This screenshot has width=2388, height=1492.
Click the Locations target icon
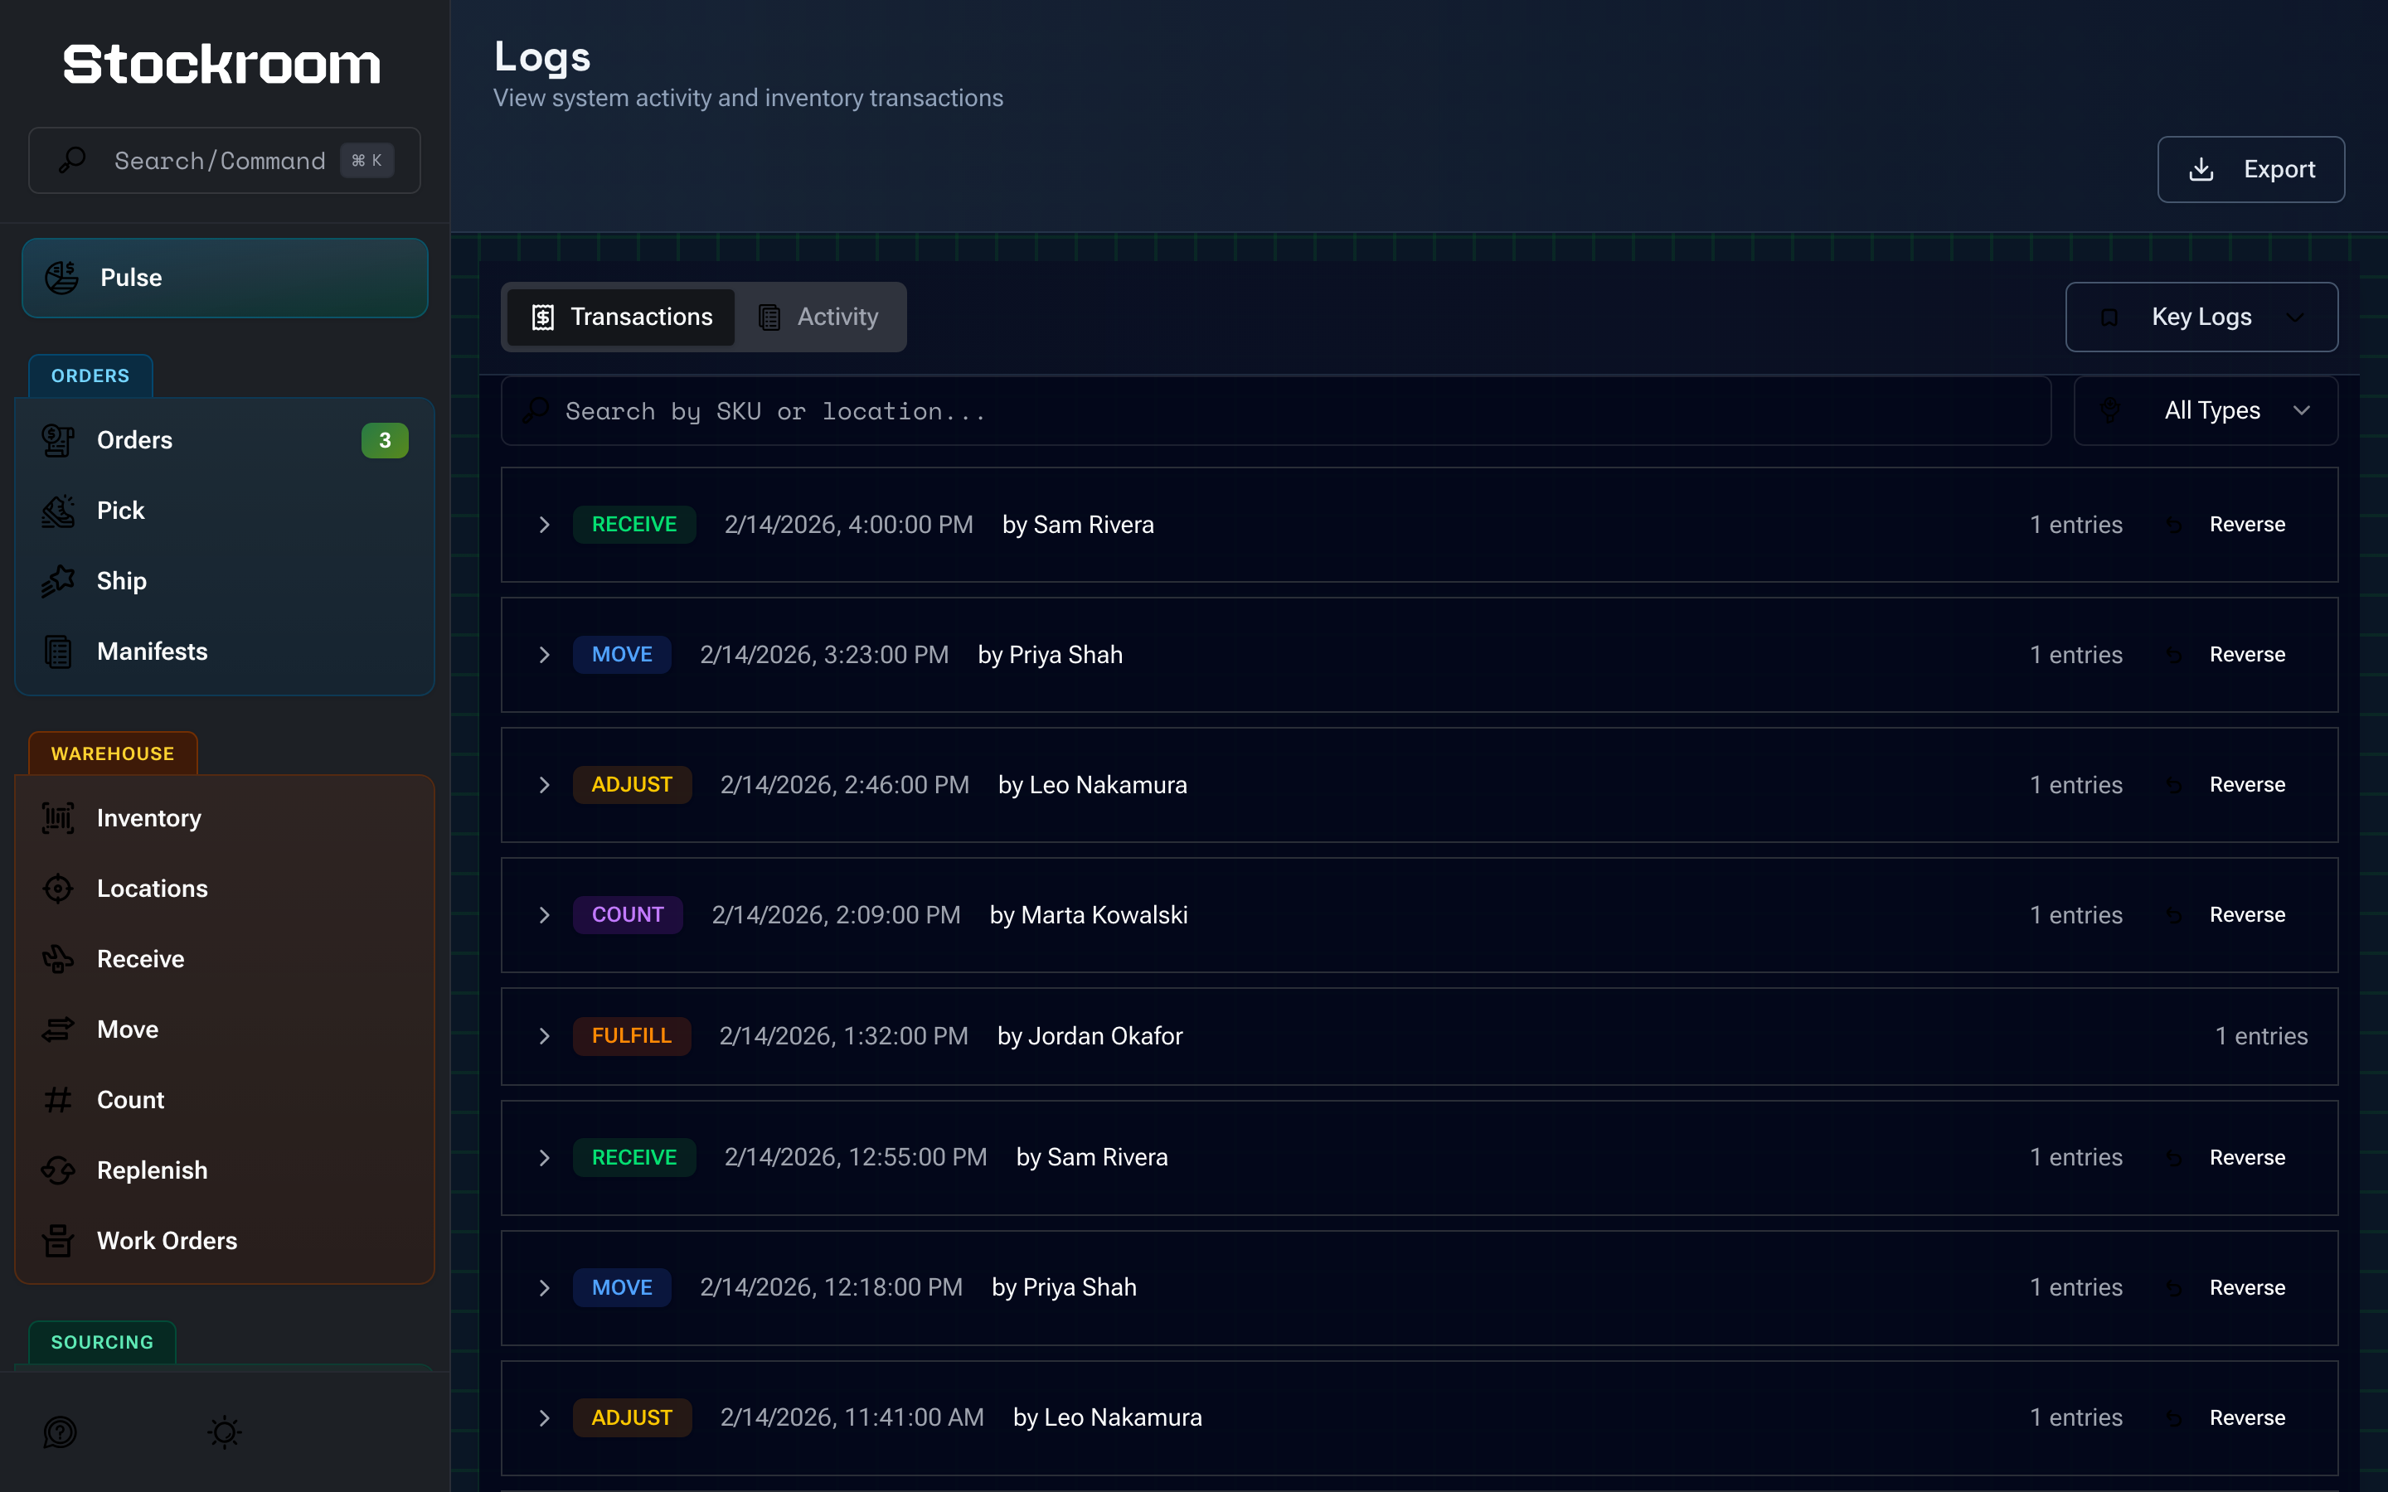58,889
